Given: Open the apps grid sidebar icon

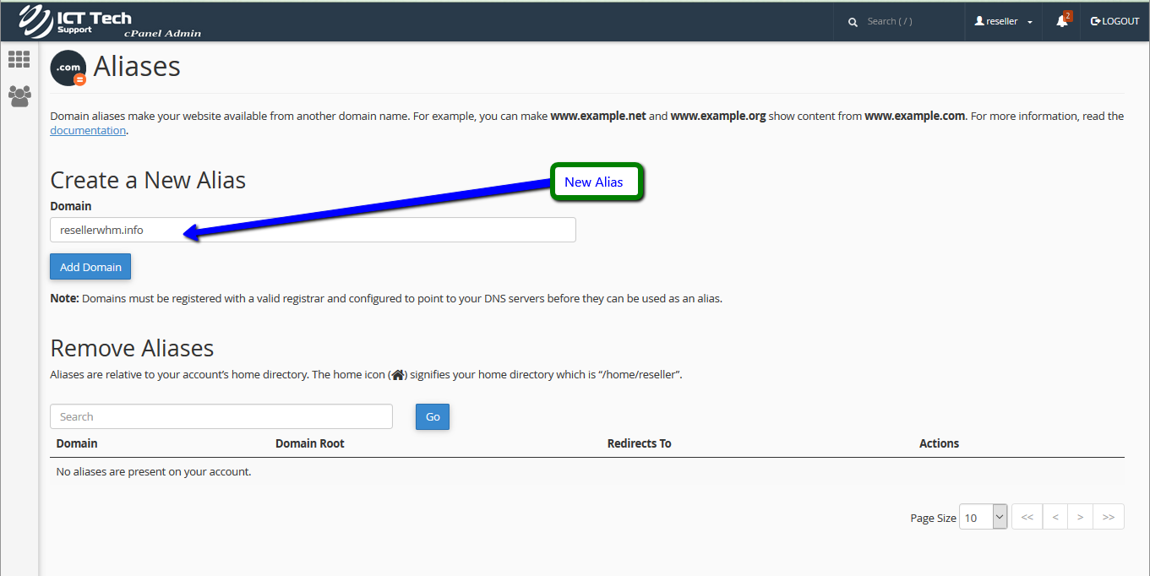Looking at the screenshot, I should click(x=19, y=59).
